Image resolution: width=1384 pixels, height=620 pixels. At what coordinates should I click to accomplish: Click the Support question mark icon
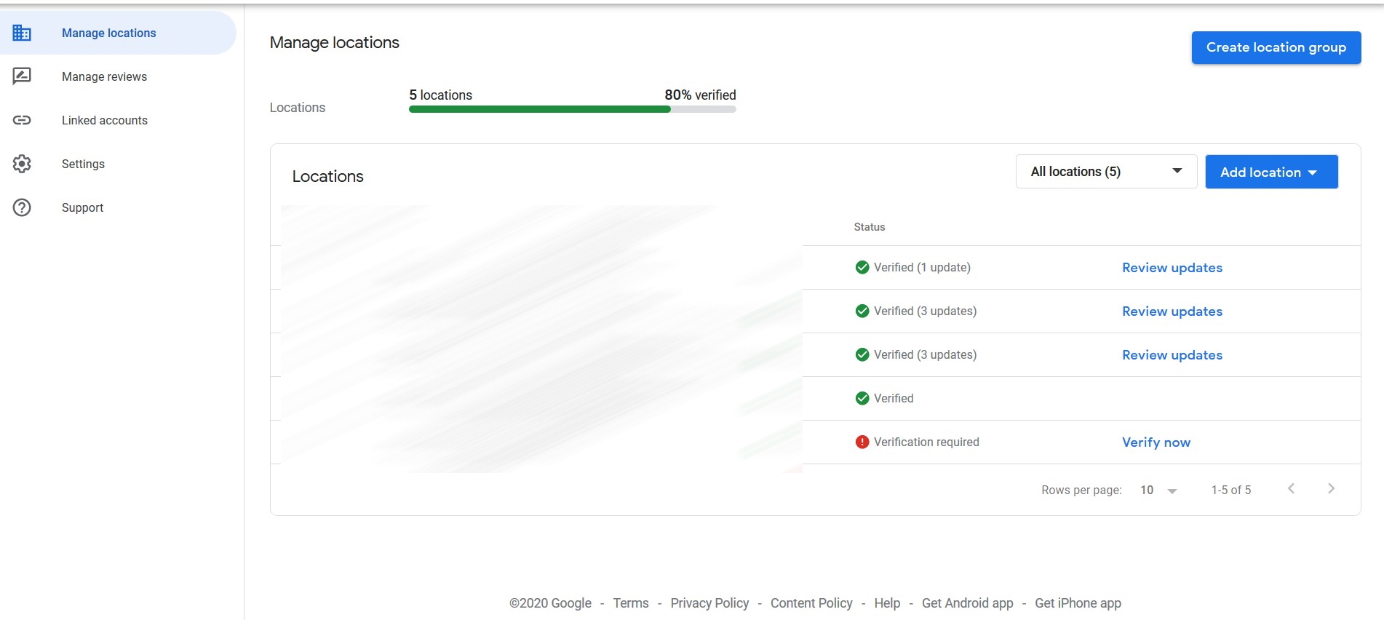tap(22, 207)
